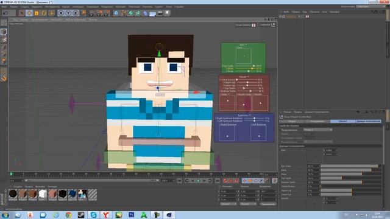Screen dimensions: 390x219
Task: Click the Left Eyebrow 2D controller box
Action: (258, 133)
